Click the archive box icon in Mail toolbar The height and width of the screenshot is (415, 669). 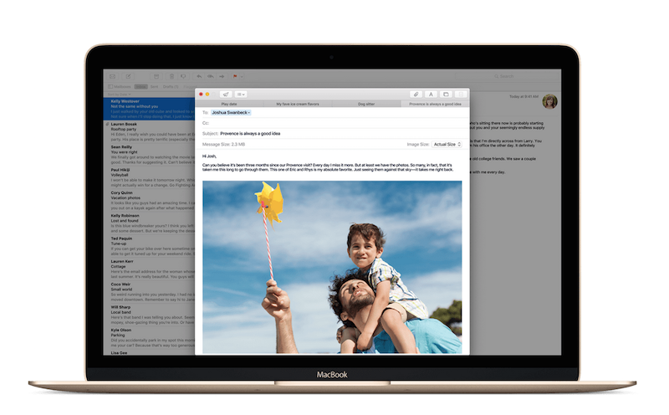[x=155, y=76]
